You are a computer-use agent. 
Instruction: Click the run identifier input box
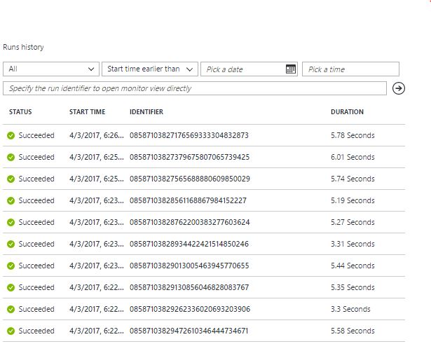pos(195,88)
